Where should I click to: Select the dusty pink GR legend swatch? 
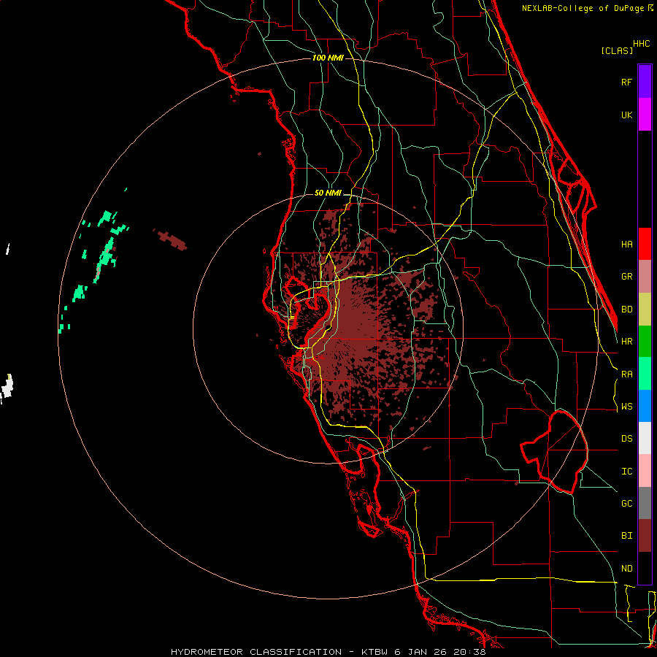(x=645, y=277)
